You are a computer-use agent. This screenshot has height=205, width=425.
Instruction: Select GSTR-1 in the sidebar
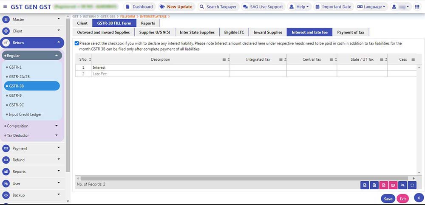pyautogui.click(x=15, y=67)
